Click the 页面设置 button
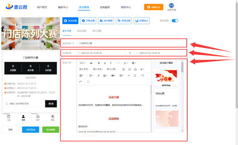 (88, 21)
